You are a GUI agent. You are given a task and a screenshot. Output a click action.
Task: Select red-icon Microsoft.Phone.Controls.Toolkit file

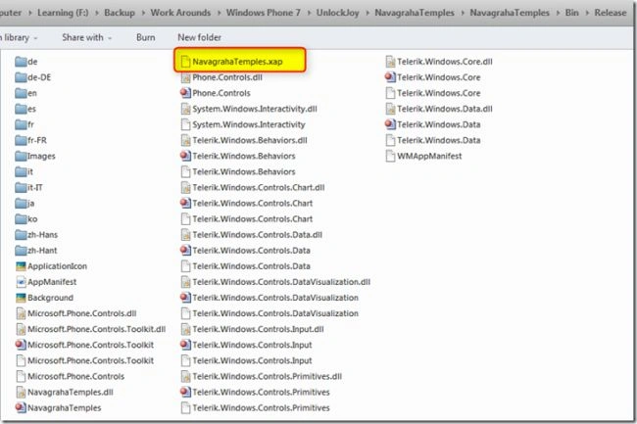pos(84,345)
